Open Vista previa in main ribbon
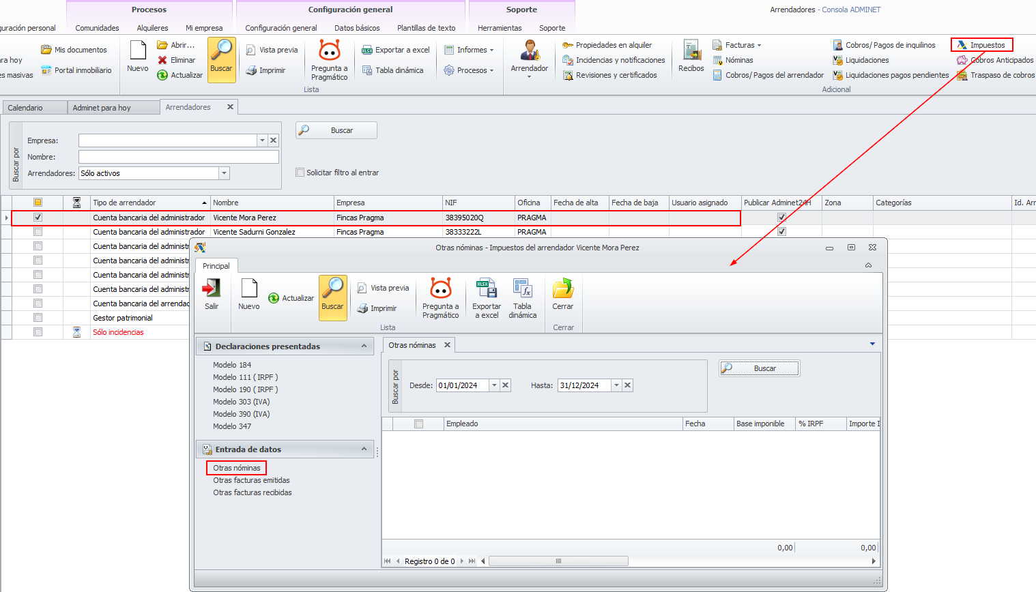This screenshot has width=1036, height=592. [272, 50]
